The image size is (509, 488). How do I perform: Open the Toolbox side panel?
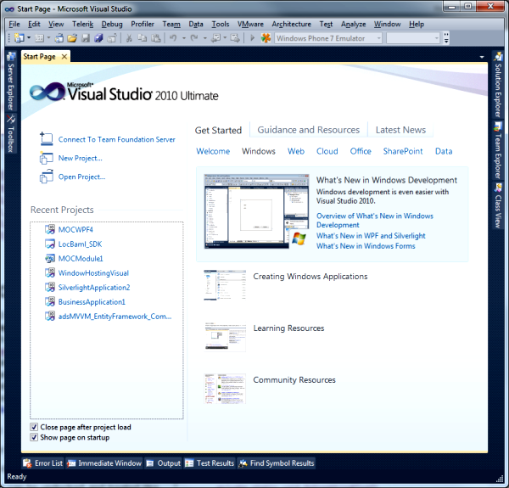[11, 133]
